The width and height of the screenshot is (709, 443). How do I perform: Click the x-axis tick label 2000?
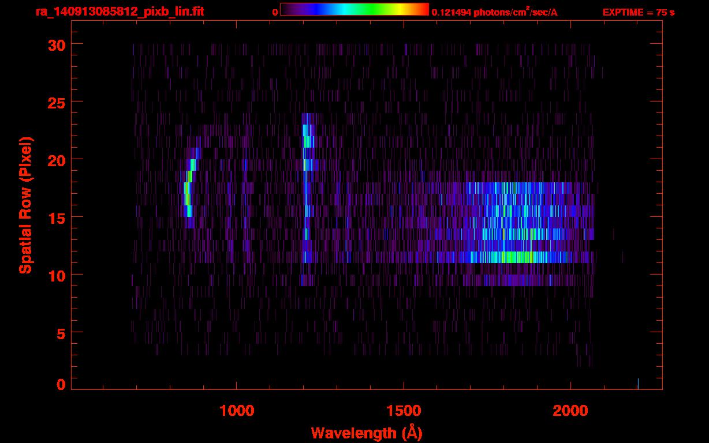pos(570,411)
